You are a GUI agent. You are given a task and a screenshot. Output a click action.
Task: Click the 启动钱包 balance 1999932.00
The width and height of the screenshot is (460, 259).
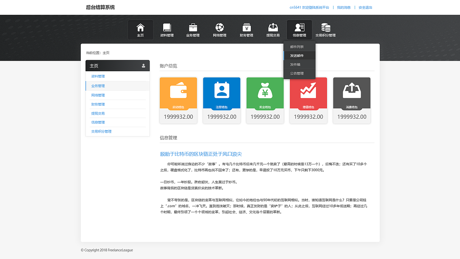pyautogui.click(x=178, y=117)
